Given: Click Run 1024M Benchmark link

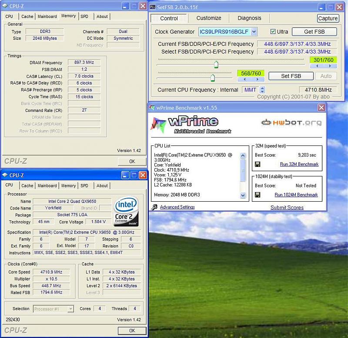Looking at the screenshot, I should point(296,195).
